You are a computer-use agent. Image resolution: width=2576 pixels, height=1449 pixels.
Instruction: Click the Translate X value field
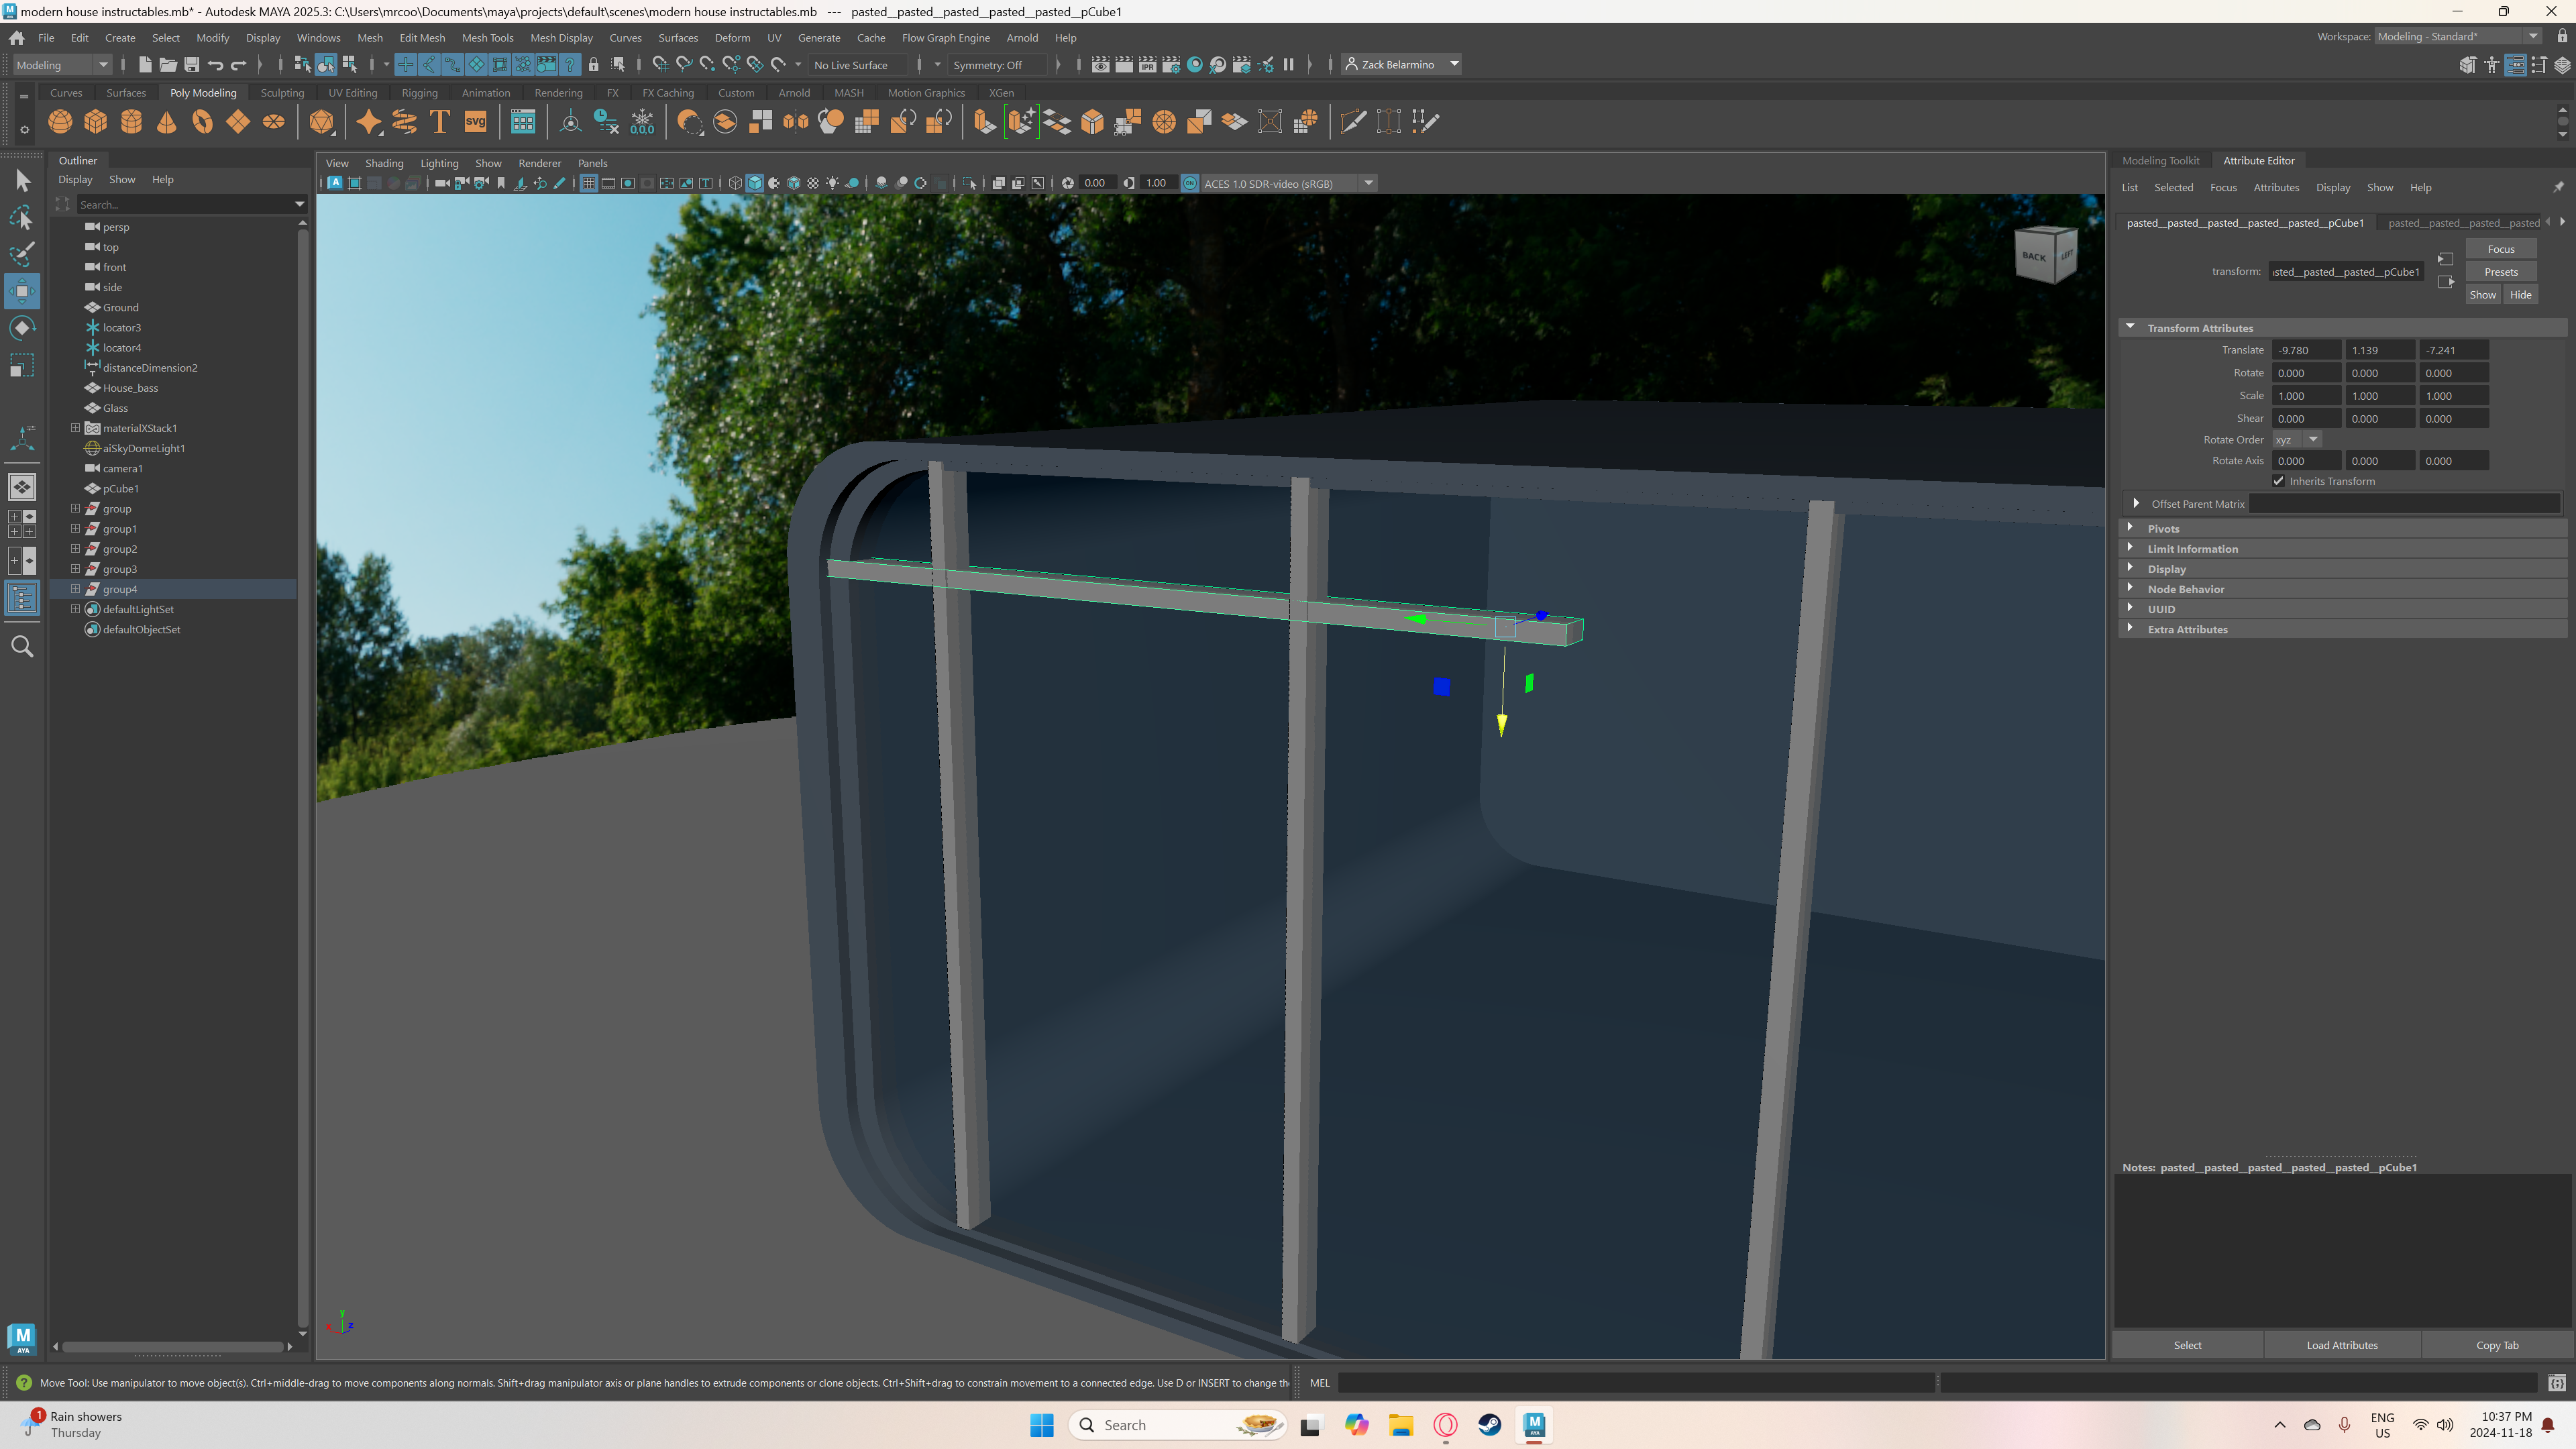click(2306, 351)
